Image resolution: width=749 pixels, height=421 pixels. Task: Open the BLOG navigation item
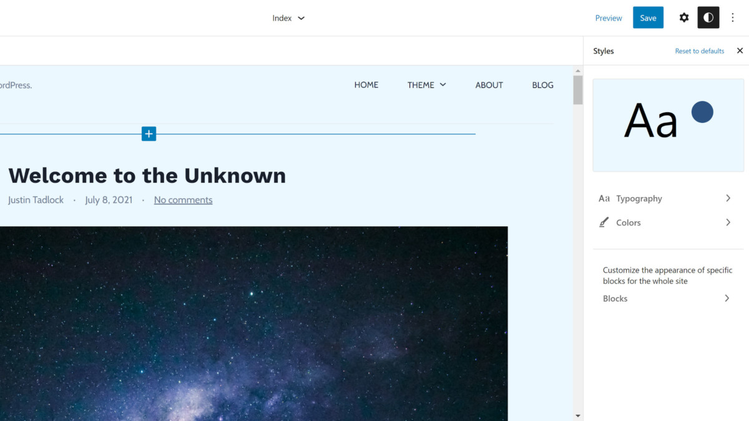pyautogui.click(x=542, y=85)
